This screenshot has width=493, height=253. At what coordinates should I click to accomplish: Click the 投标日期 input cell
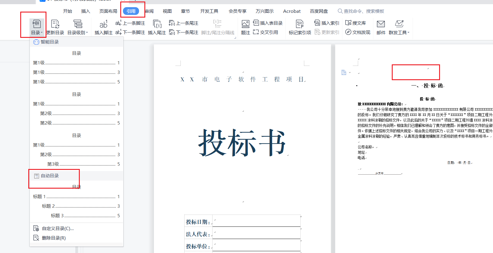pos(256,221)
